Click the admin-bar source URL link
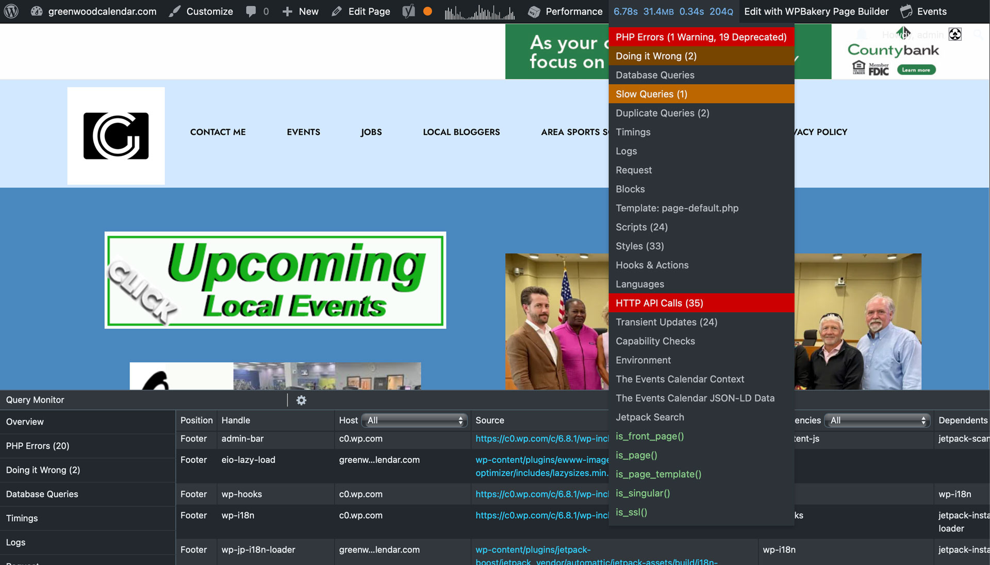Screen dimensions: 990x565 (x=542, y=439)
